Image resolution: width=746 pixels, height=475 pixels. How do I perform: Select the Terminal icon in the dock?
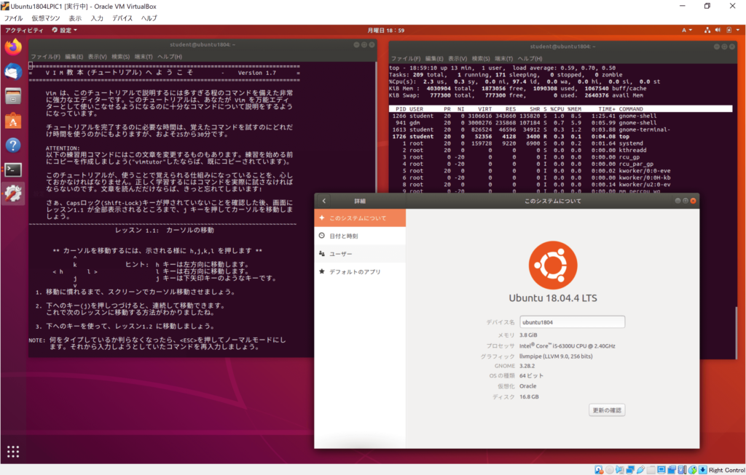click(x=13, y=169)
